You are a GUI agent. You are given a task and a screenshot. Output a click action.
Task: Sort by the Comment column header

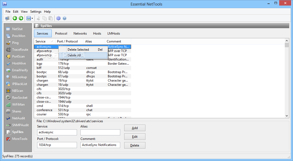pos(118,41)
